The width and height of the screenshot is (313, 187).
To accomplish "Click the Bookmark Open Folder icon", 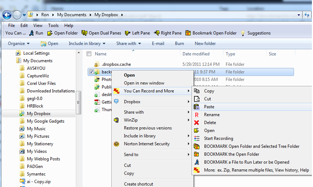I will (x=188, y=33).
